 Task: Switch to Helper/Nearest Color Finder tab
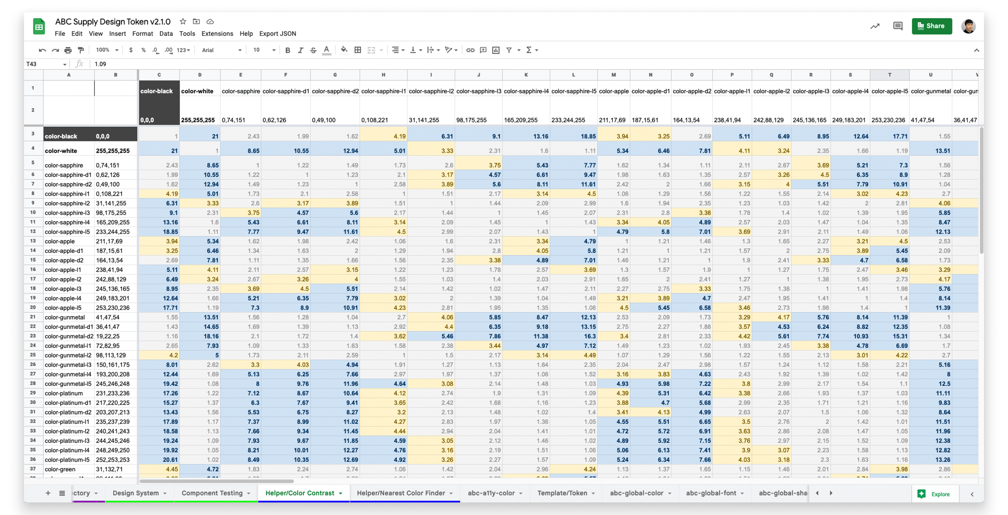pyautogui.click(x=401, y=493)
